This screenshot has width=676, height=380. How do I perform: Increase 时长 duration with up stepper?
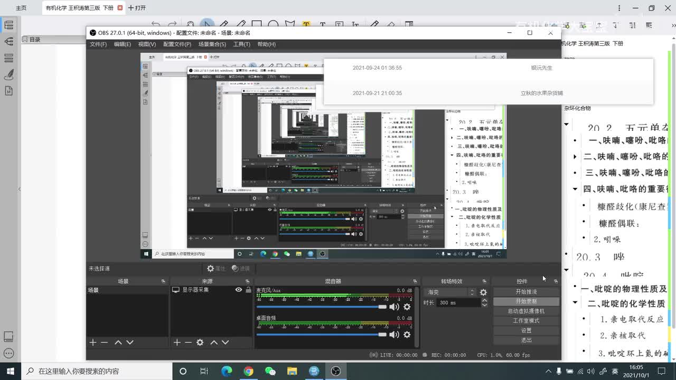click(x=484, y=301)
